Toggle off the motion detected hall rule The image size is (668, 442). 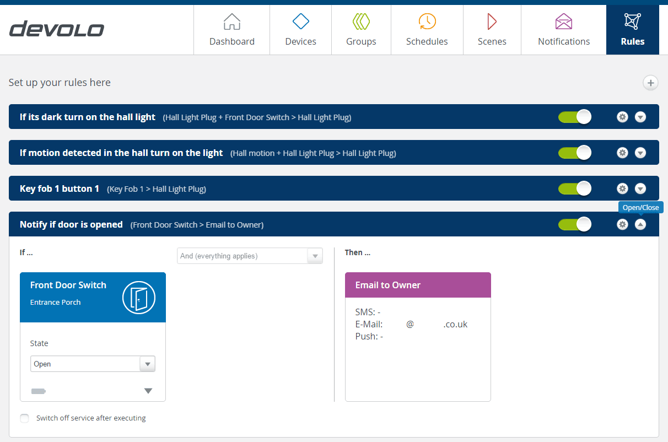tap(574, 153)
